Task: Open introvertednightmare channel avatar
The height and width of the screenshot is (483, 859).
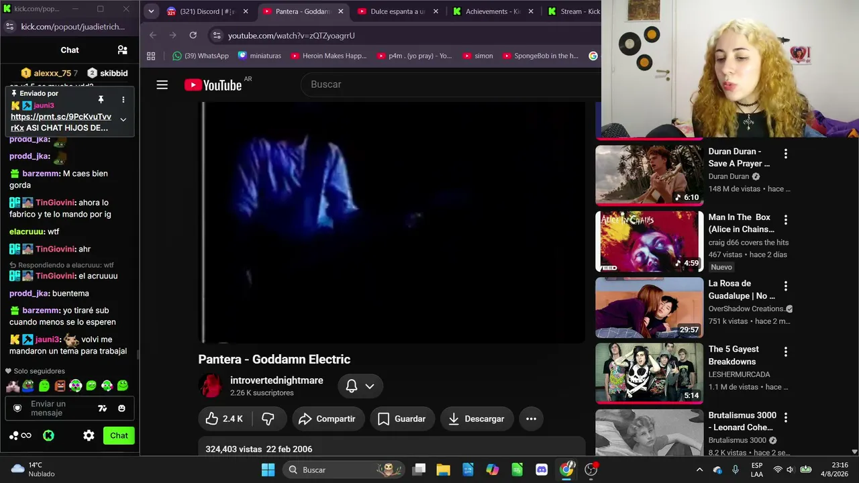Action: [211, 386]
